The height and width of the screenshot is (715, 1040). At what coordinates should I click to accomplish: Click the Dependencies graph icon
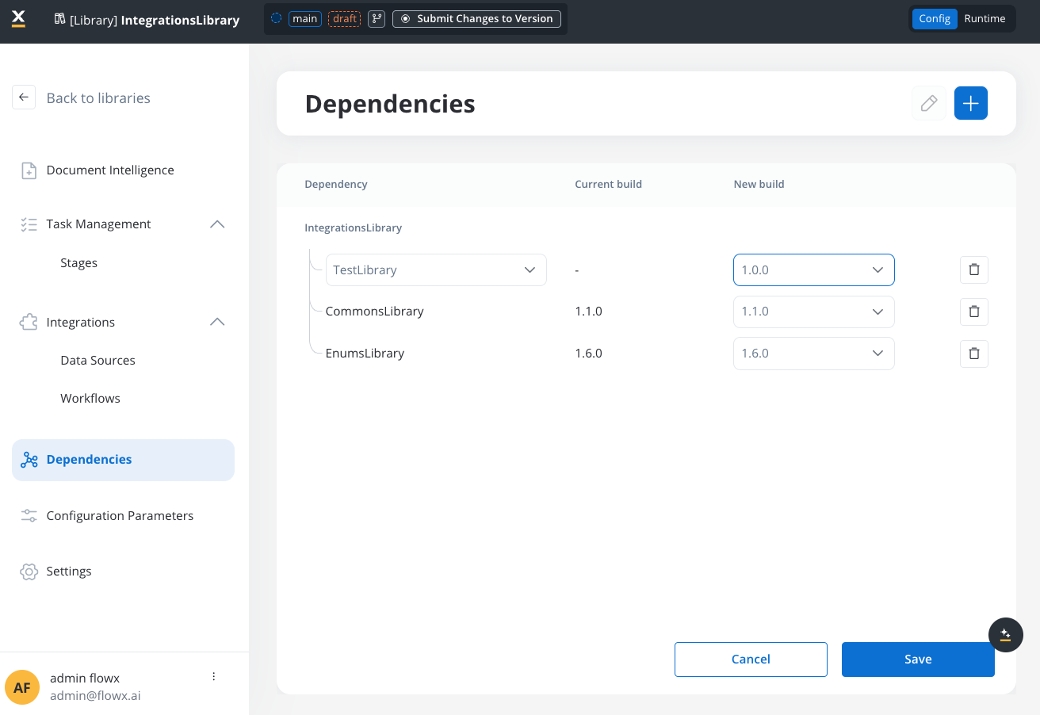(x=29, y=460)
